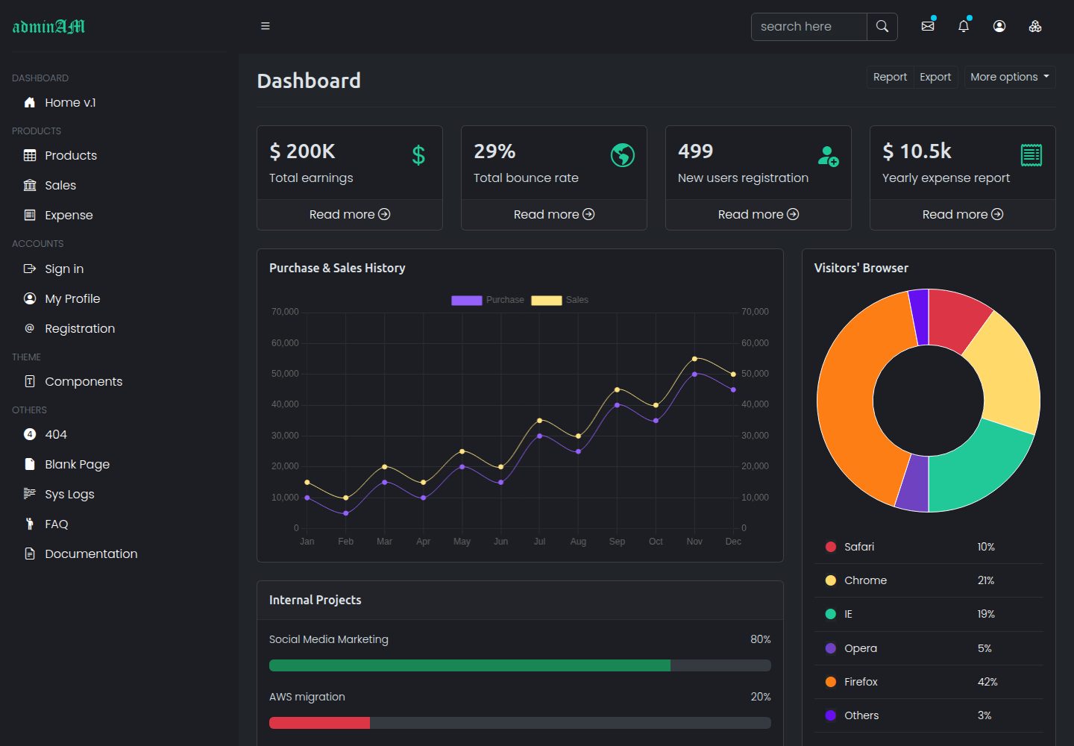Click the bank icon beside Sales
The height and width of the screenshot is (746, 1074).
click(x=30, y=185)
